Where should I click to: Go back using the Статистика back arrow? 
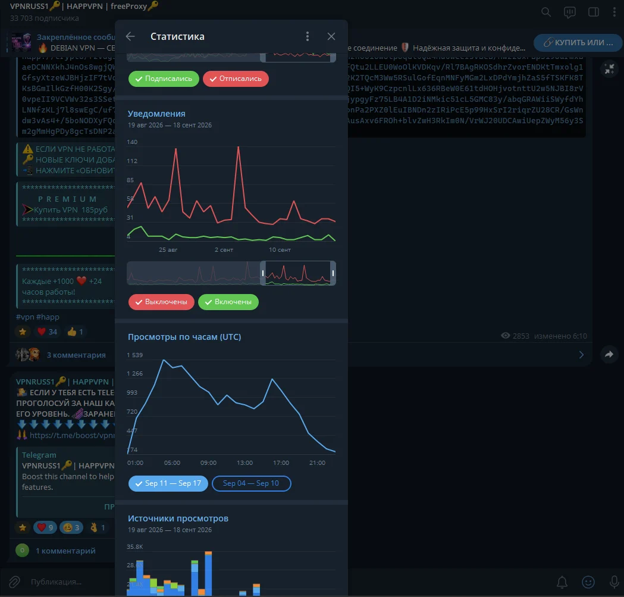[x=130, y=36]
